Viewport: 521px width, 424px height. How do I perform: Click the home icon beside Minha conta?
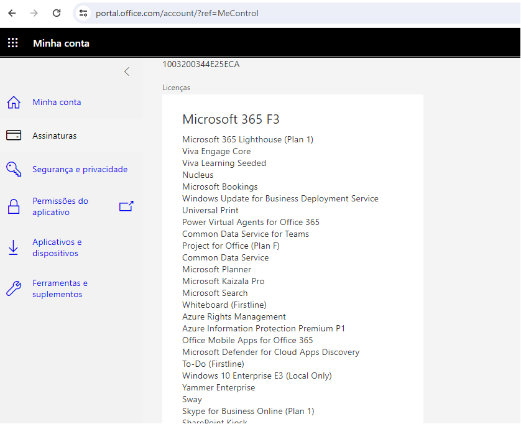14,103
